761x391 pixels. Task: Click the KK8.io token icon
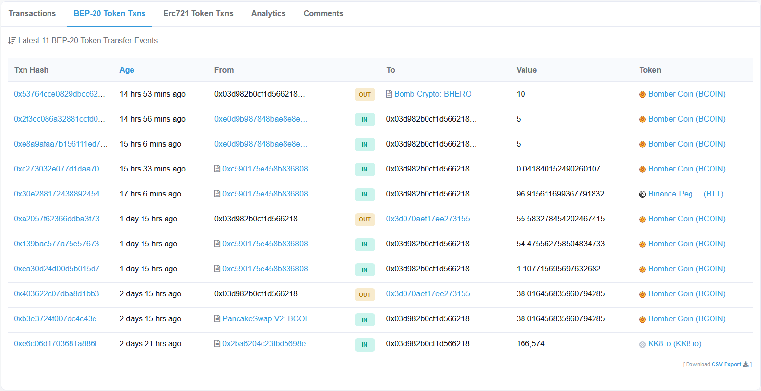(642, 344)
